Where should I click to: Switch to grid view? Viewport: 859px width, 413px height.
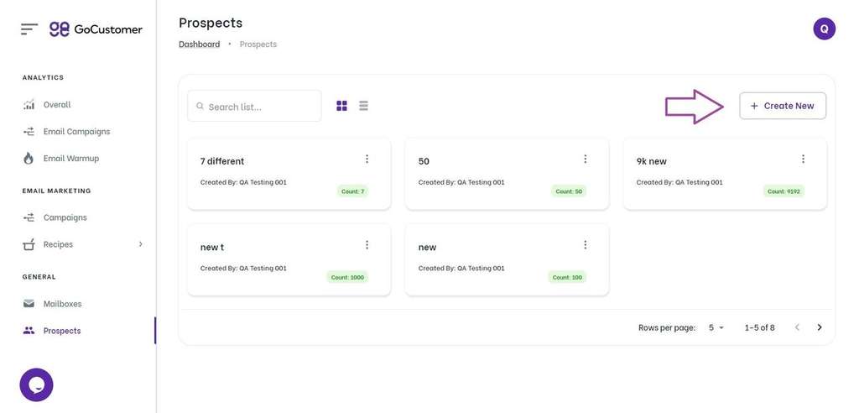pyautogui.click(x=342, y=105)
